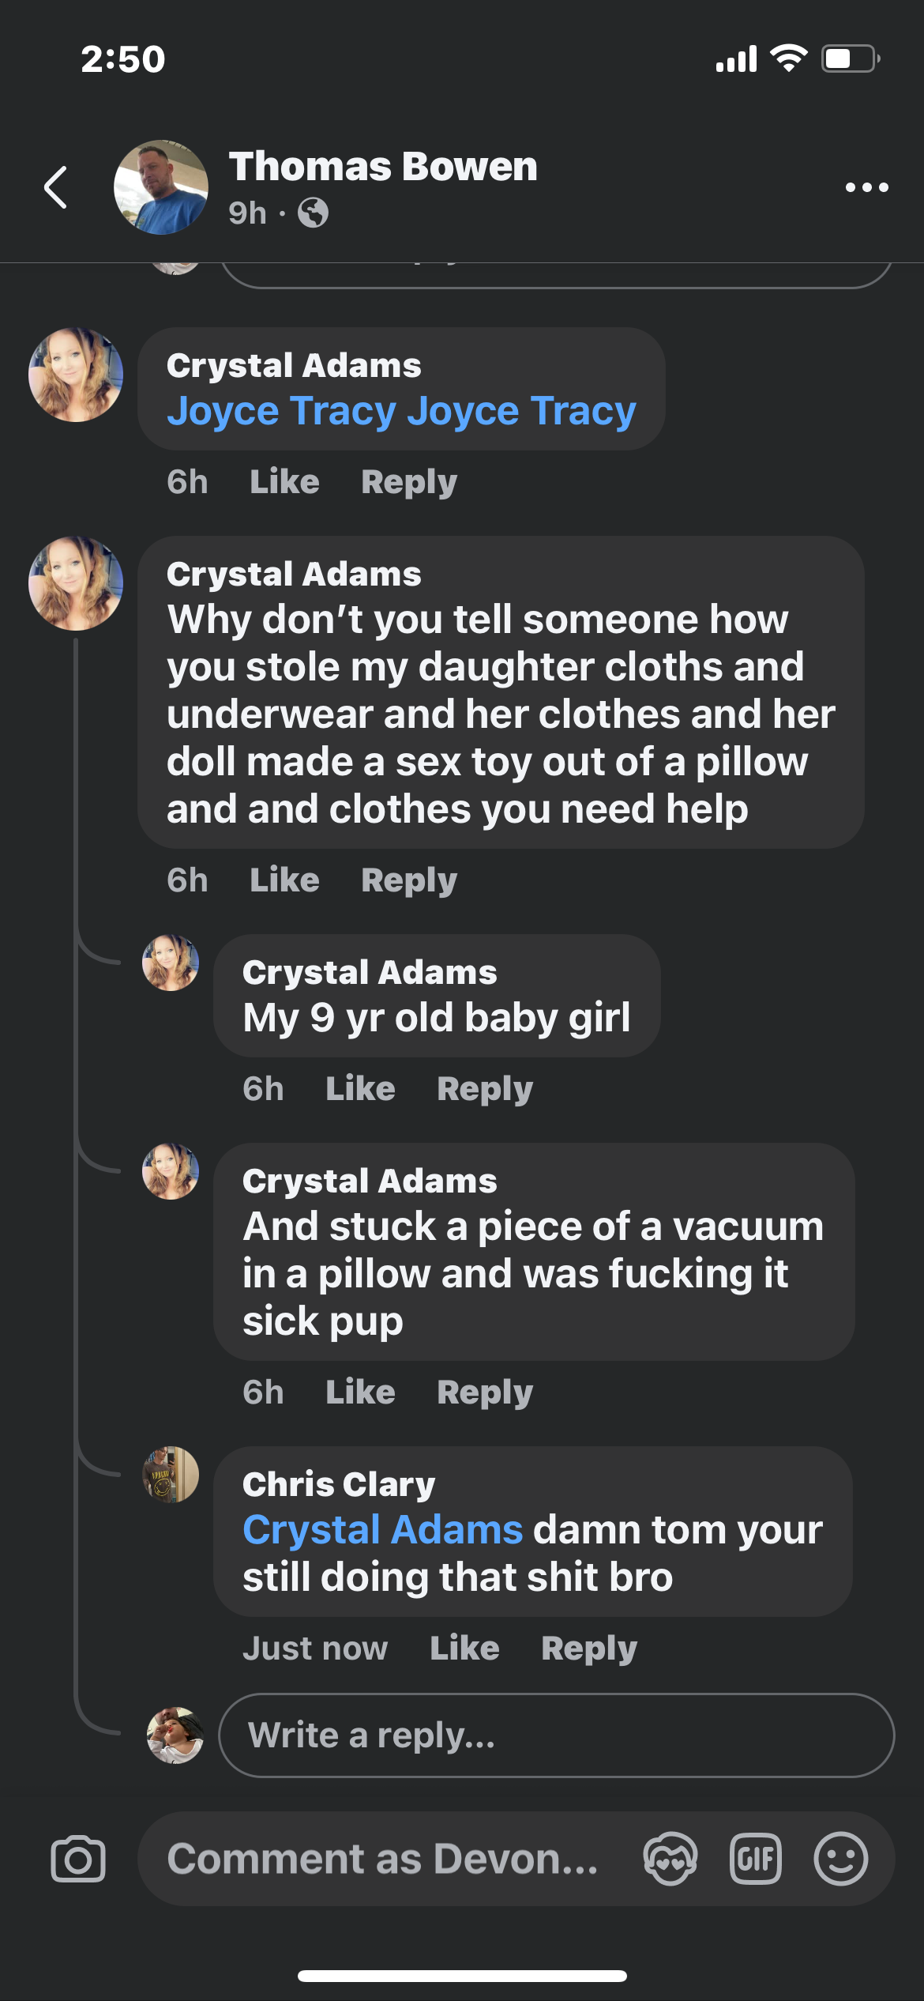Tap the Joyce Tracy mention link

coord(401,411)
